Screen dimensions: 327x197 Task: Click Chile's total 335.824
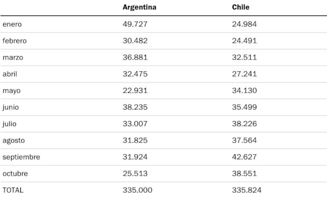(x=246, y=190)
